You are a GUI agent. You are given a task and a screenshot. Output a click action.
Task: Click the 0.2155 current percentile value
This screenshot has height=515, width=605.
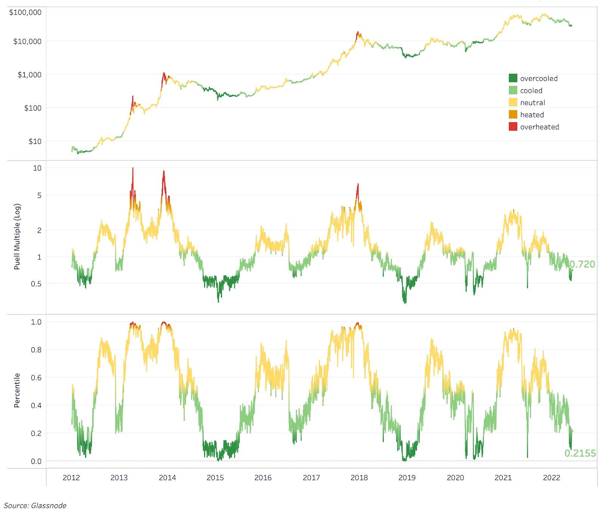580,453
